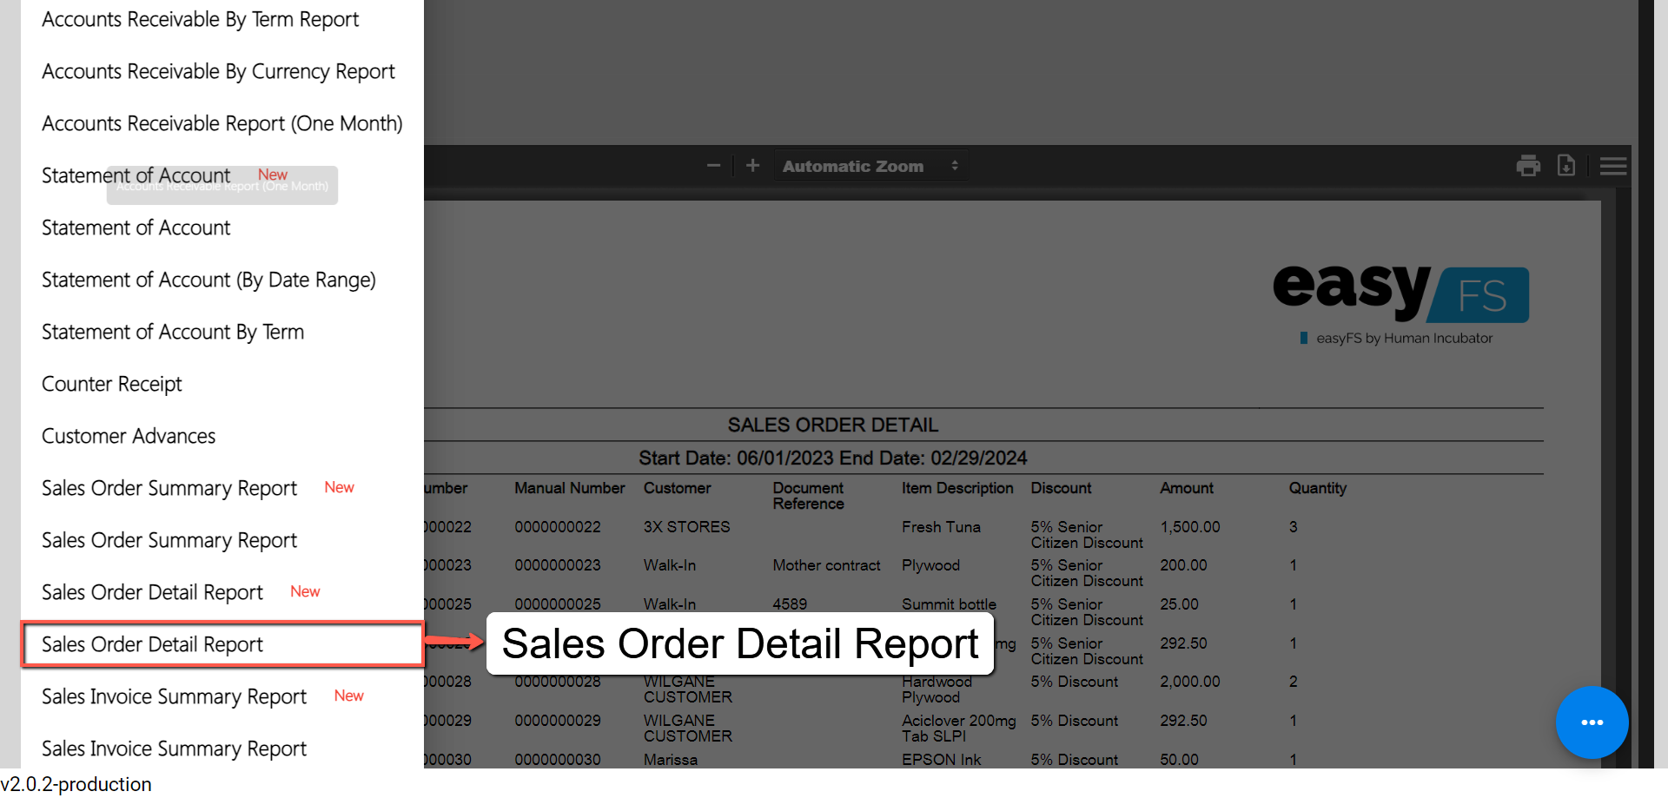1668x798 pixels.
Task: Click the easyFS by Human Incubator caption
Action: coord(1404,338)
